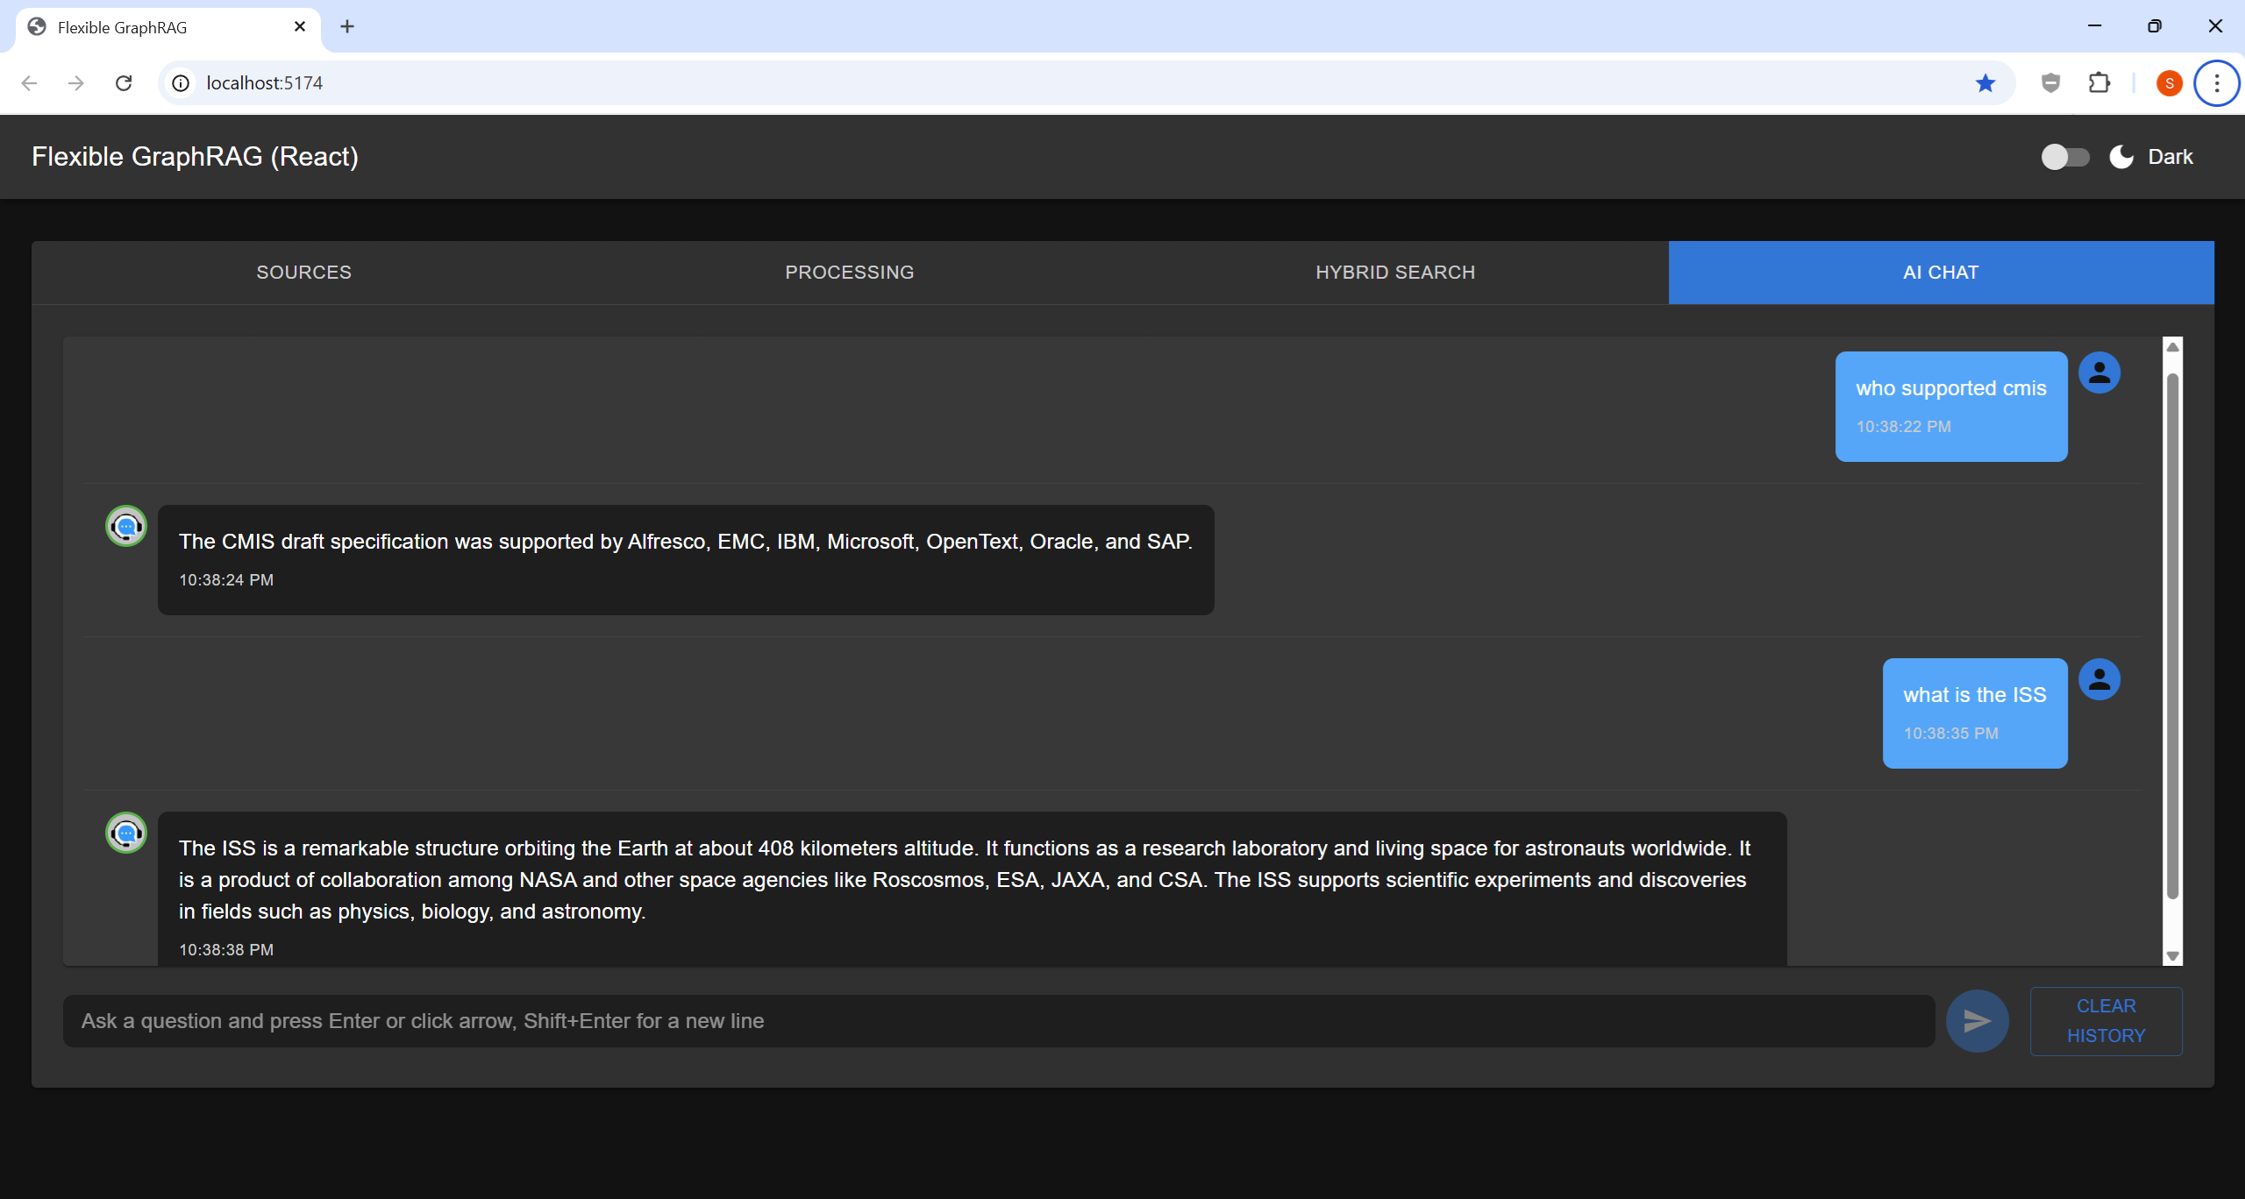Click the moon icon next to Dark
The height and width of the screenshot is (1199, 2245).
(2121, 157)
